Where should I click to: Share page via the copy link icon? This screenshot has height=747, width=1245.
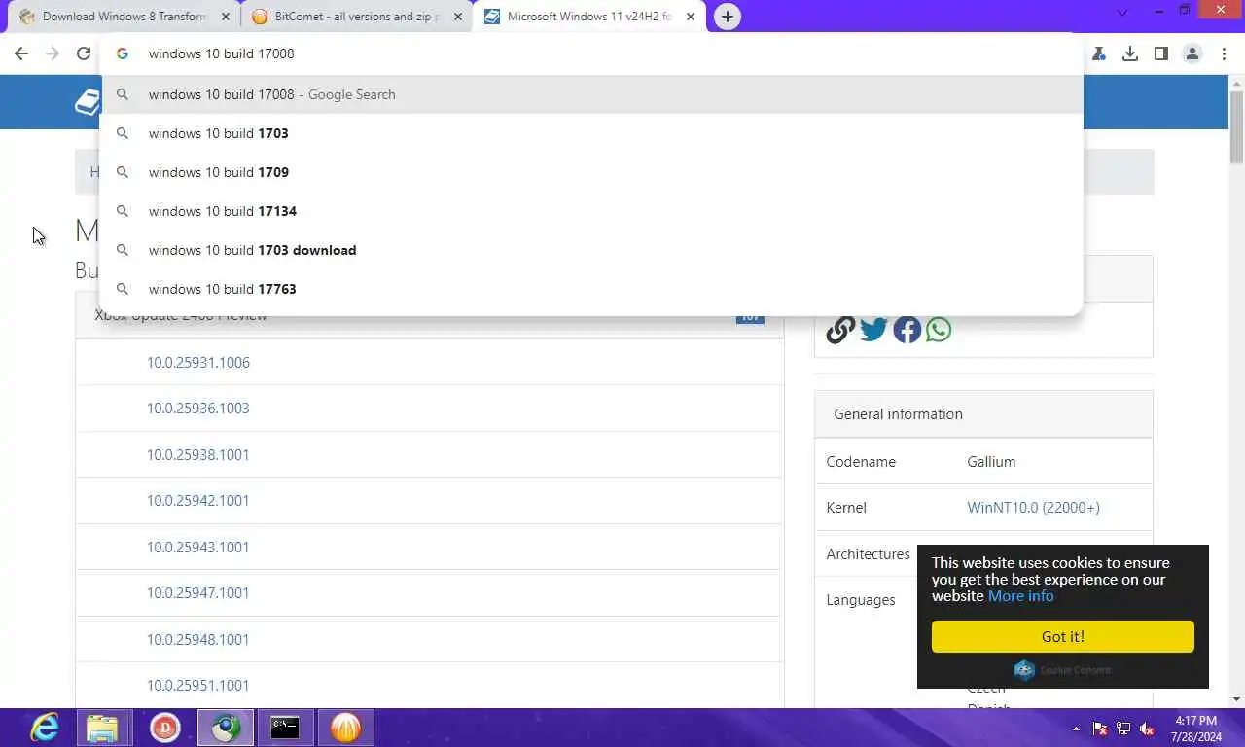click(840, 330)
